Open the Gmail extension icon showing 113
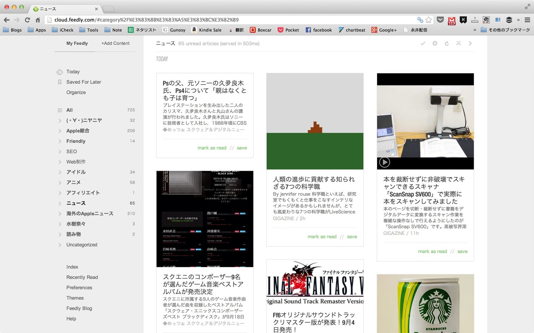534x333 pixels. point(452,20)
